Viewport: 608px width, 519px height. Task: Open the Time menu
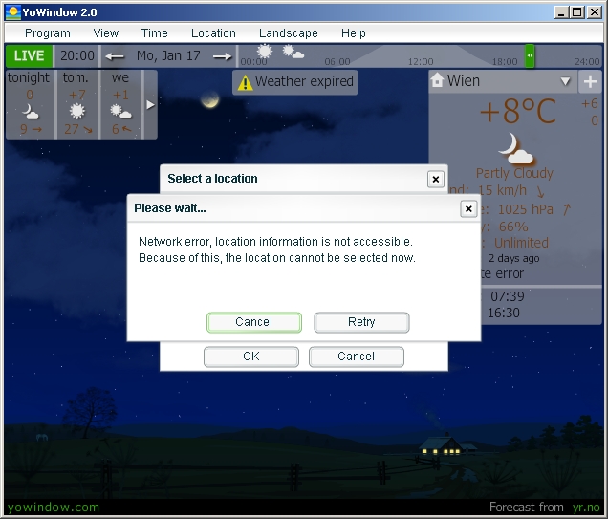(154, 33)
